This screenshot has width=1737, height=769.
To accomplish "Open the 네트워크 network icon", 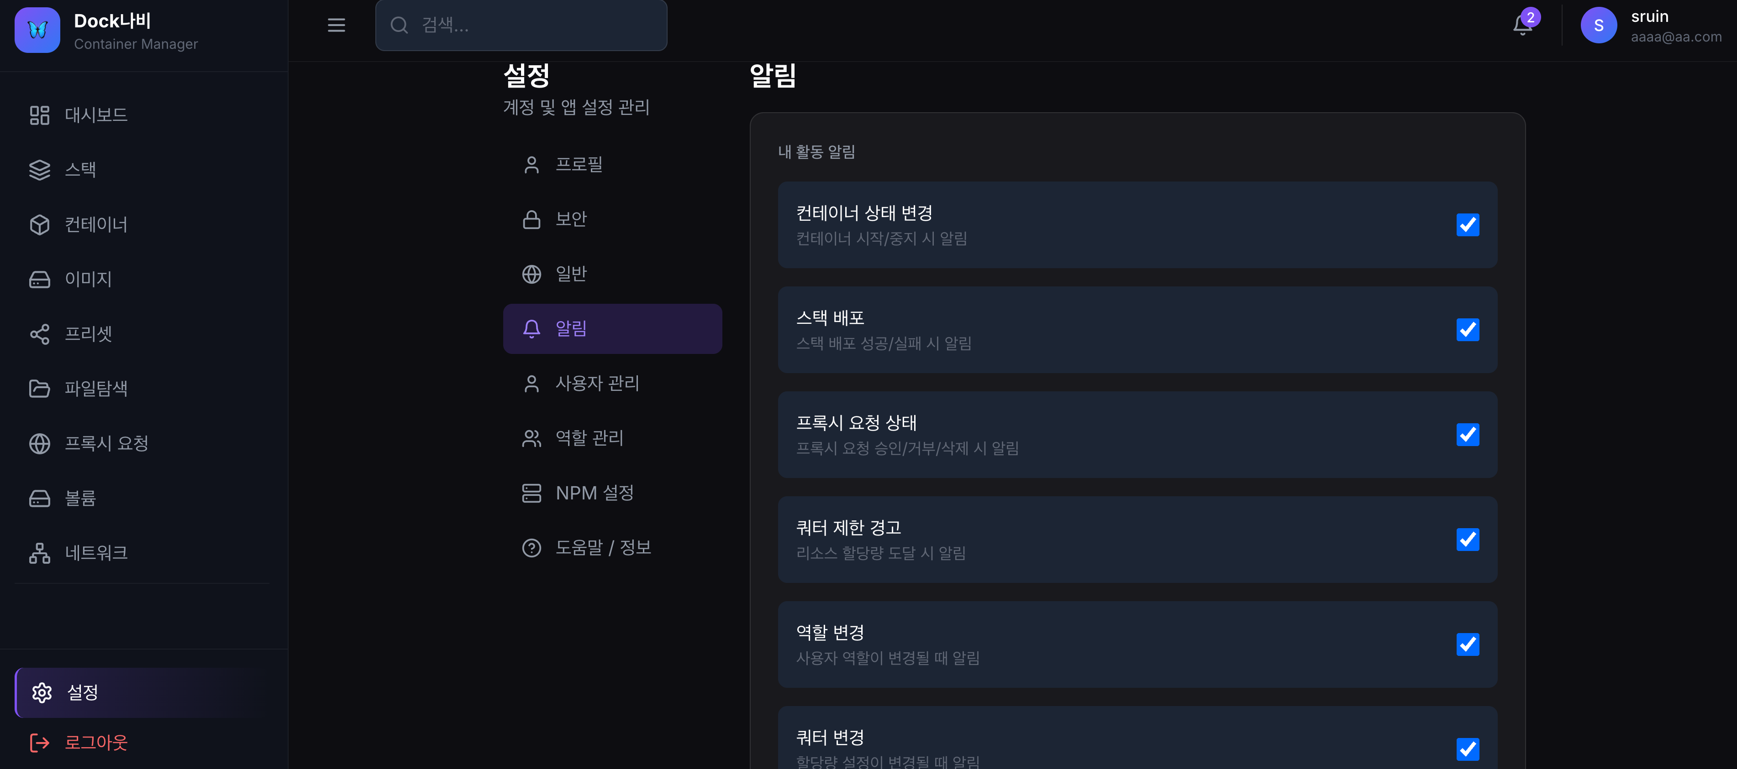I will tap(40, 552).
